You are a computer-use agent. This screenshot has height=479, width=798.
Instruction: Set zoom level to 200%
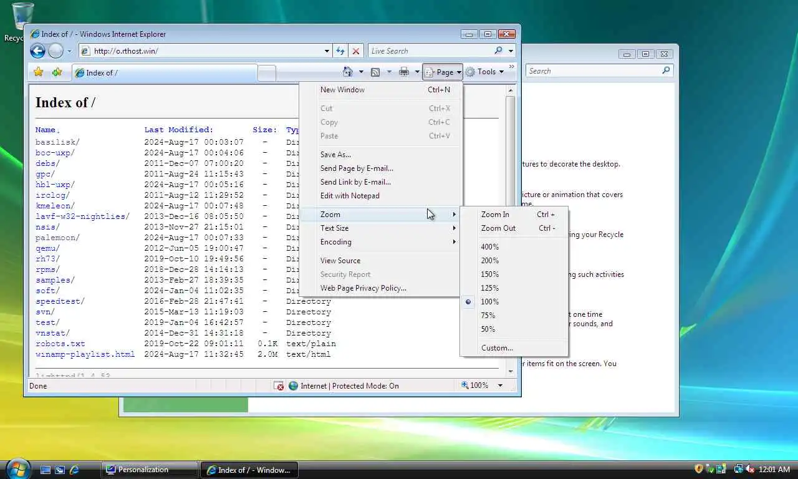tap(514, 261)
